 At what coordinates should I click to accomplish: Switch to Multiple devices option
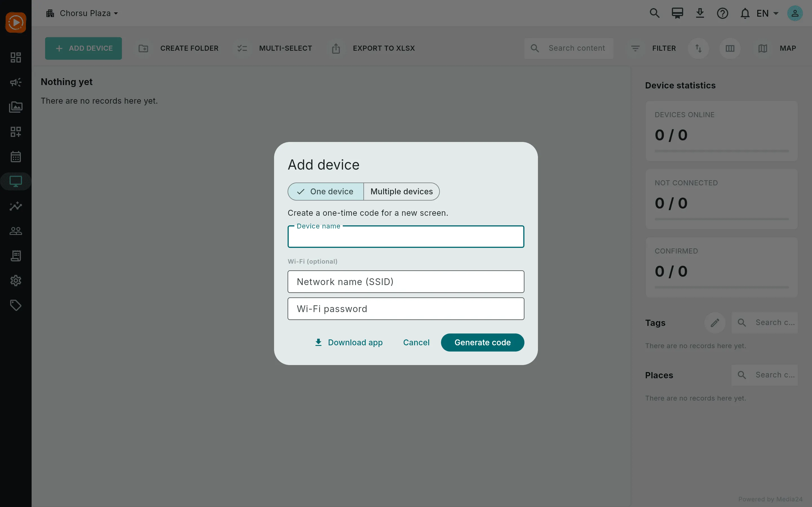pyautogui.click(x=402, y=192)
